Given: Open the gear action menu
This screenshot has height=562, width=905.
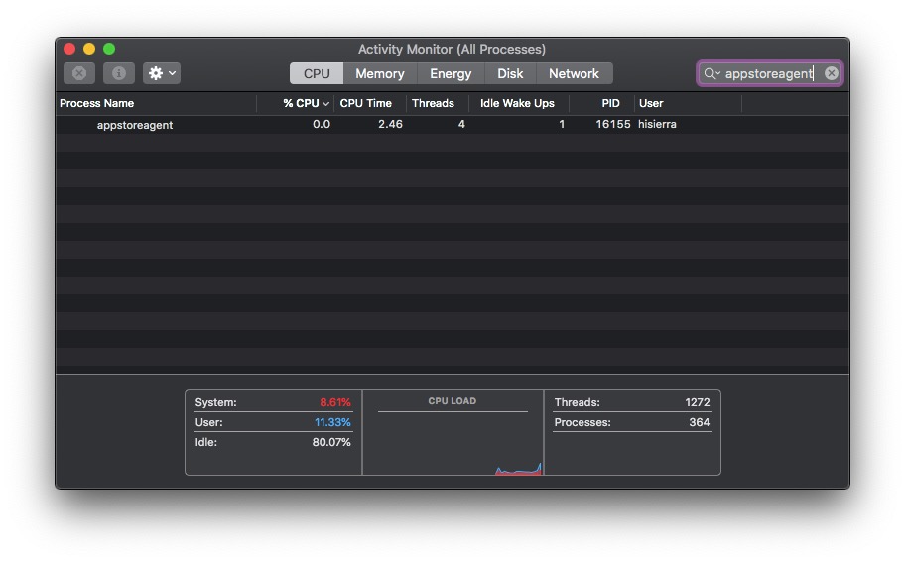Looking at the screenshot, I should point(162,73).
